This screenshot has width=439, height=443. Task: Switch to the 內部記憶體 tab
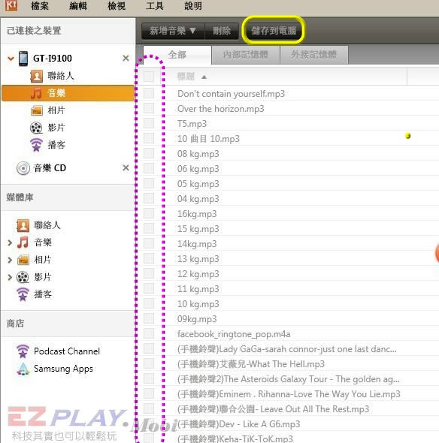tap(246, 55)
